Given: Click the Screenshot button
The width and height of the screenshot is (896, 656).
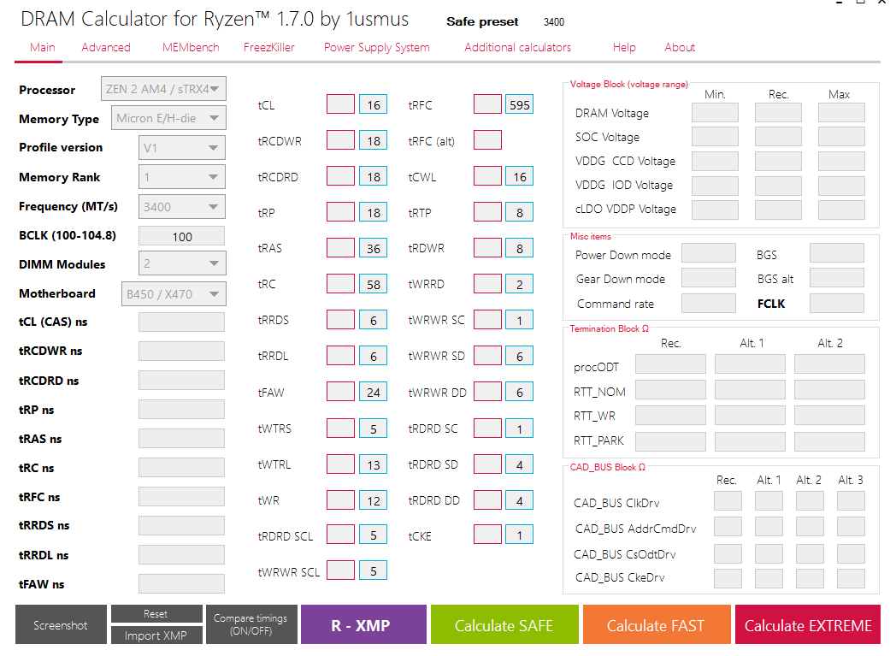Looking at the screenshot, I should [61, 624].
